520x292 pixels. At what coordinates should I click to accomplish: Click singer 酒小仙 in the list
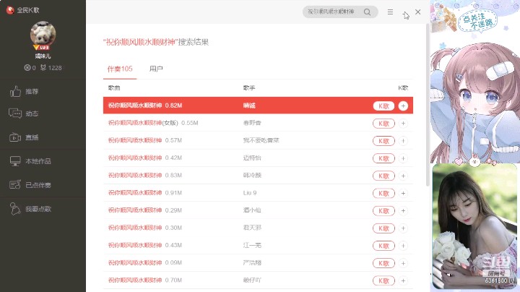pos(252,210)
